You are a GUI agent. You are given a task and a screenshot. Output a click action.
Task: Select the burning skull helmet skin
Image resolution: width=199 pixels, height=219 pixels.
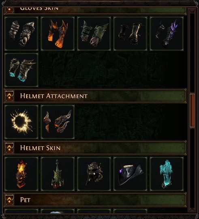pos(21,174)
